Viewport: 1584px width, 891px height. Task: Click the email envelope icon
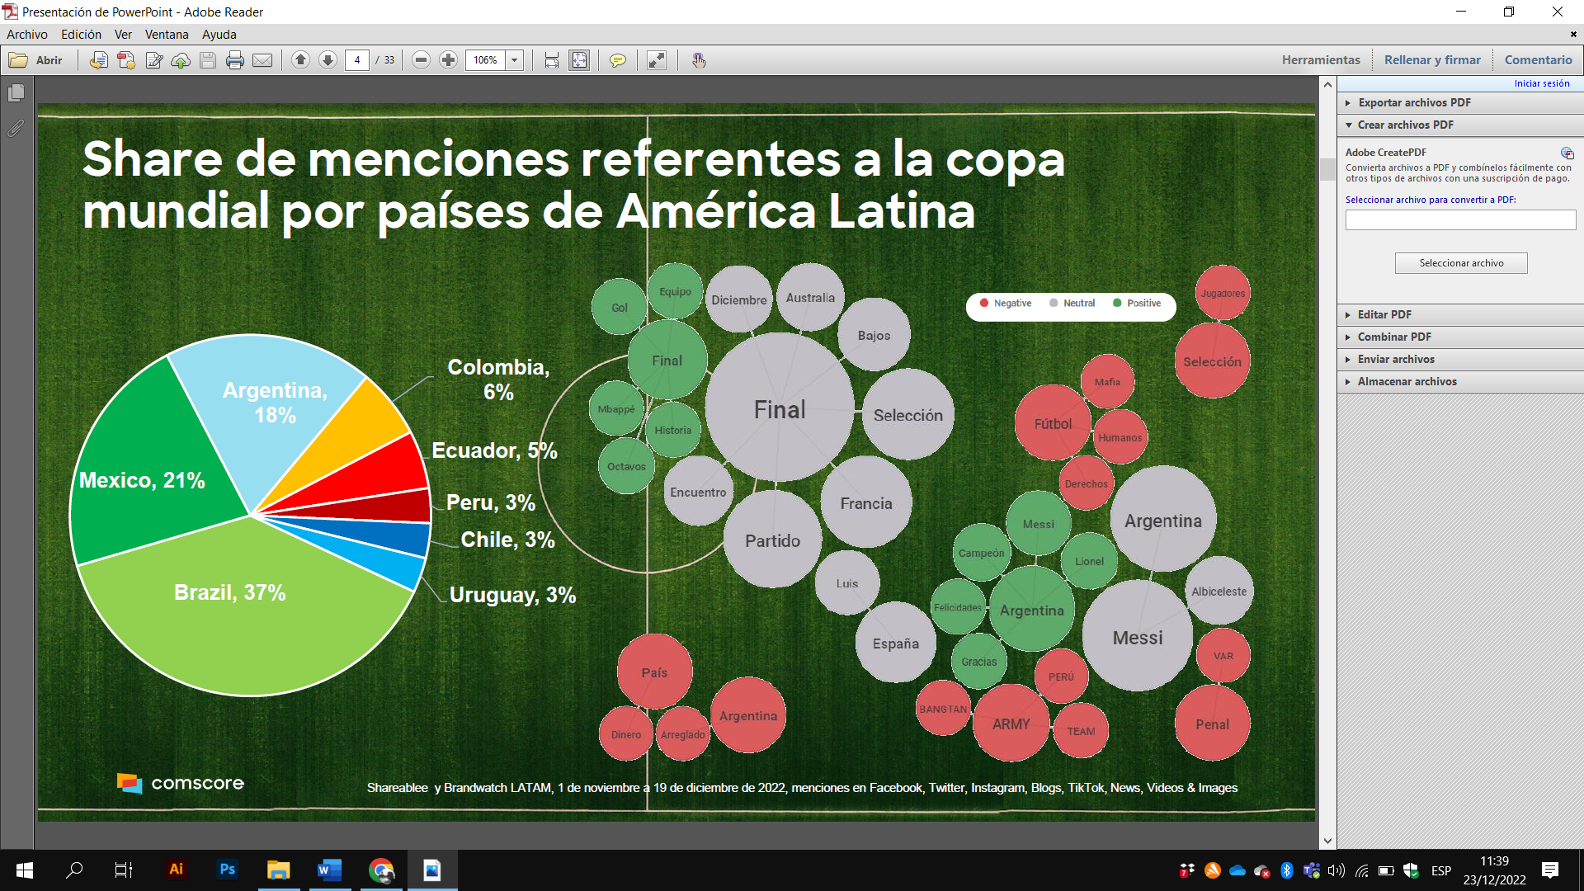click(262, 60)
